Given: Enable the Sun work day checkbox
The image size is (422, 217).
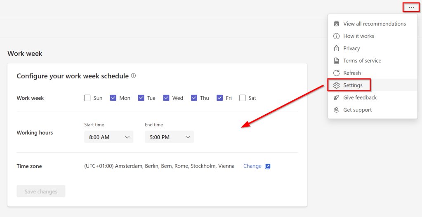Looking at the screenshot, I should [x=87, y=98].
